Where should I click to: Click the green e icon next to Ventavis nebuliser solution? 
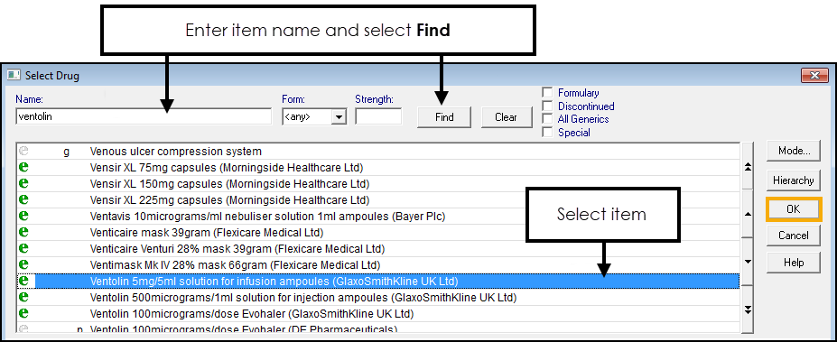coord(23,216)
